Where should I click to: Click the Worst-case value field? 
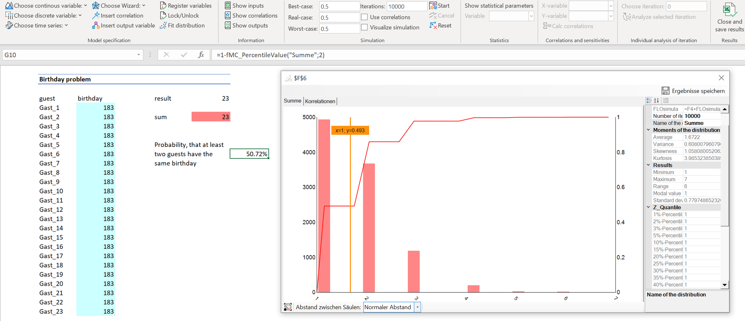pos(339,29)
